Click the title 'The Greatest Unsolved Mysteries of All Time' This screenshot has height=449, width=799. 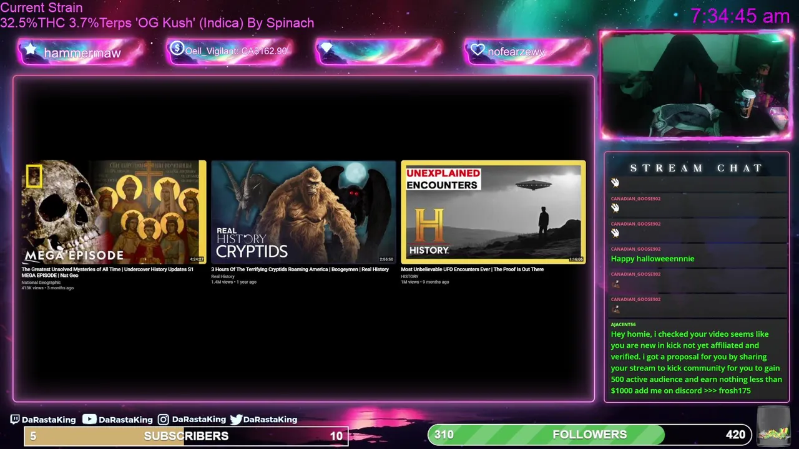pyautogui.click(x=72, y=269)
